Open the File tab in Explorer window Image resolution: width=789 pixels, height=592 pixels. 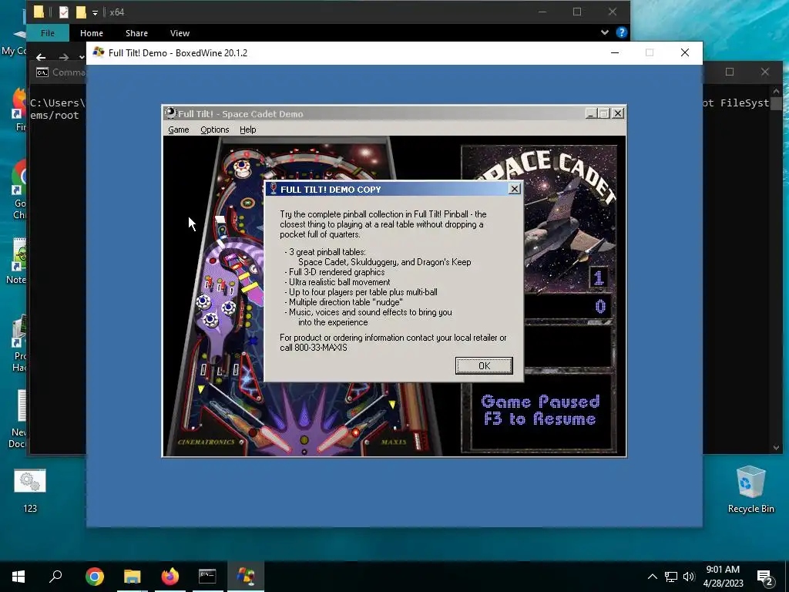tap(47, 33)
